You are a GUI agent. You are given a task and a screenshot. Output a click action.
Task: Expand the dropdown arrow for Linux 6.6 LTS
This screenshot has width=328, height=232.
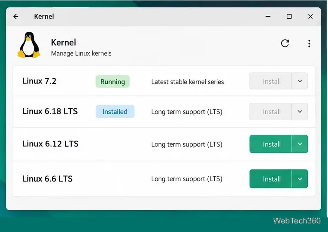[300, 179]
